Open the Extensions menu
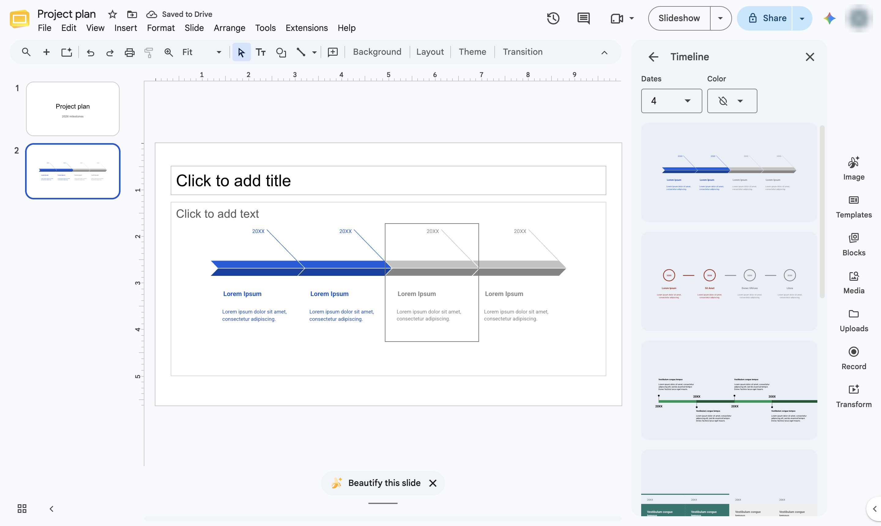Viewport: 881px width, 526px height. coord(306,28)
